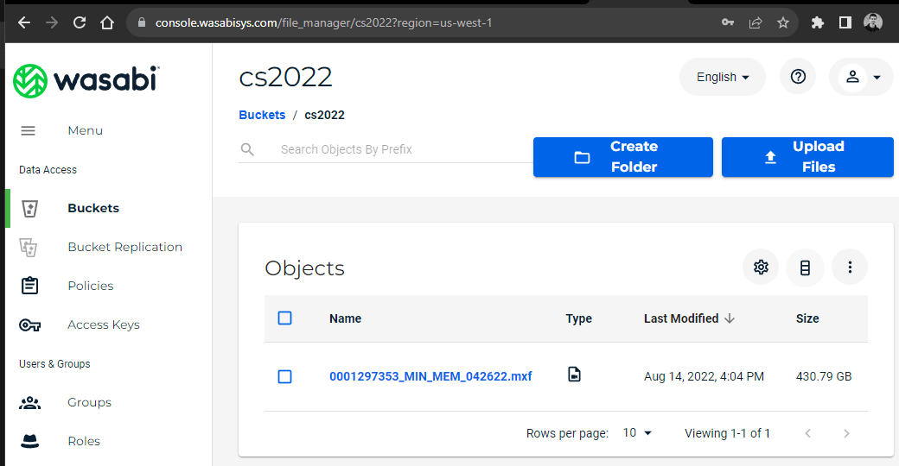
Task: Click the Policies clipboard icon
Action: 29,286
